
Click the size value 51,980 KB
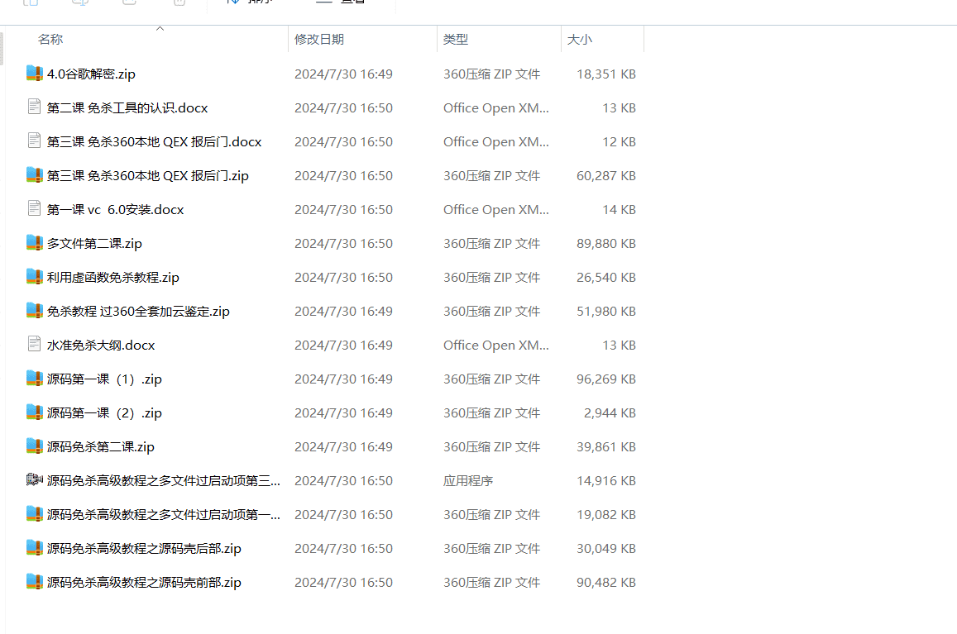point(606,311)
